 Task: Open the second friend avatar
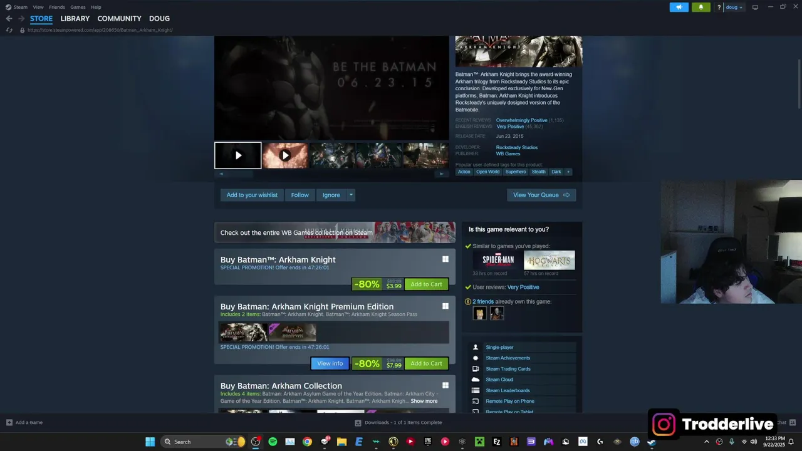coord(497,313)
